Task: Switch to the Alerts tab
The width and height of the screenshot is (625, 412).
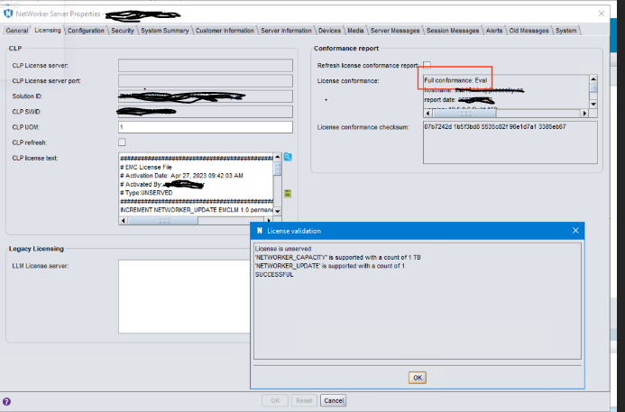Action: pos(494,31)
